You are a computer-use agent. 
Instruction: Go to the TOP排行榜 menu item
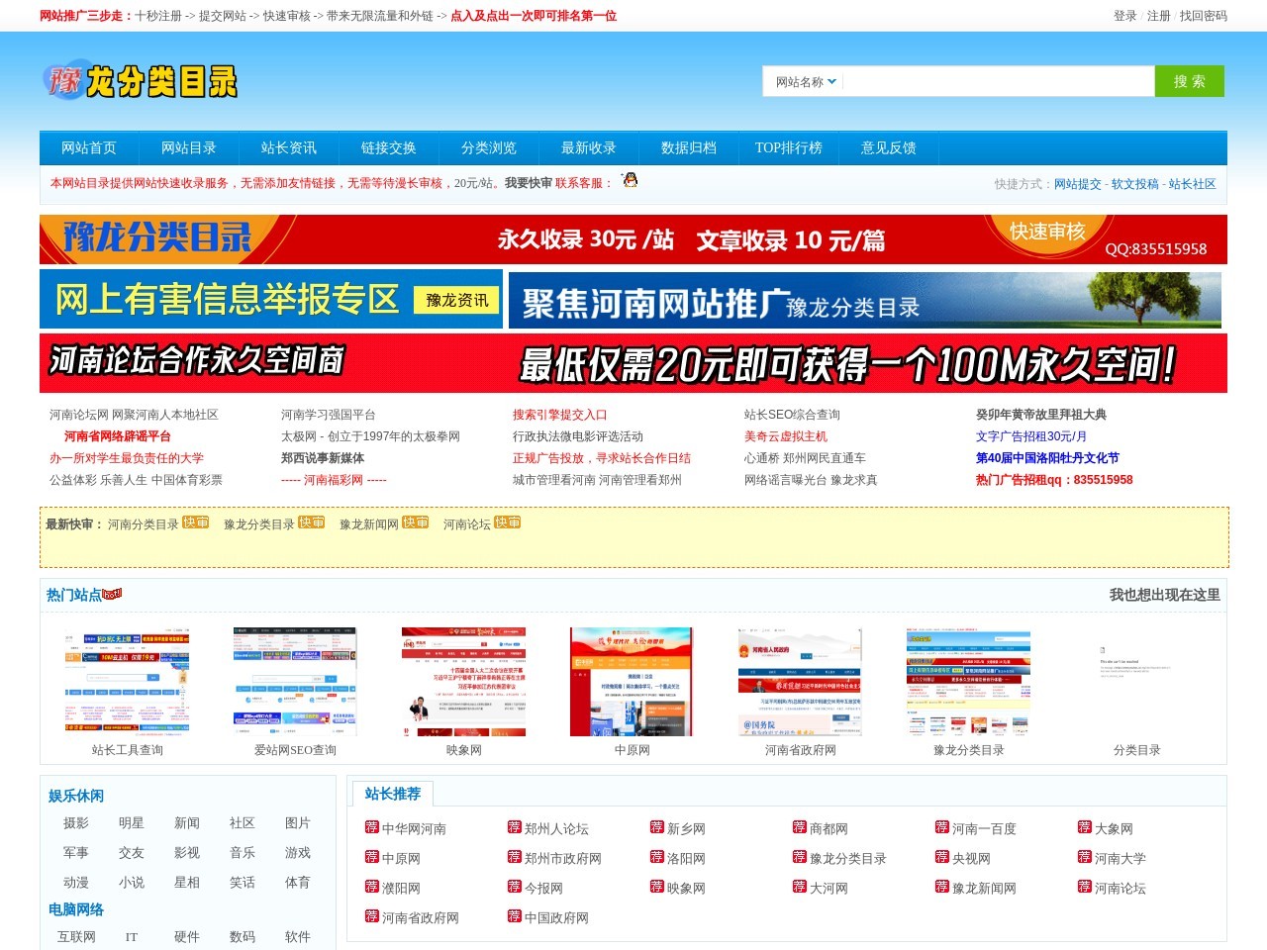(788, 148)
